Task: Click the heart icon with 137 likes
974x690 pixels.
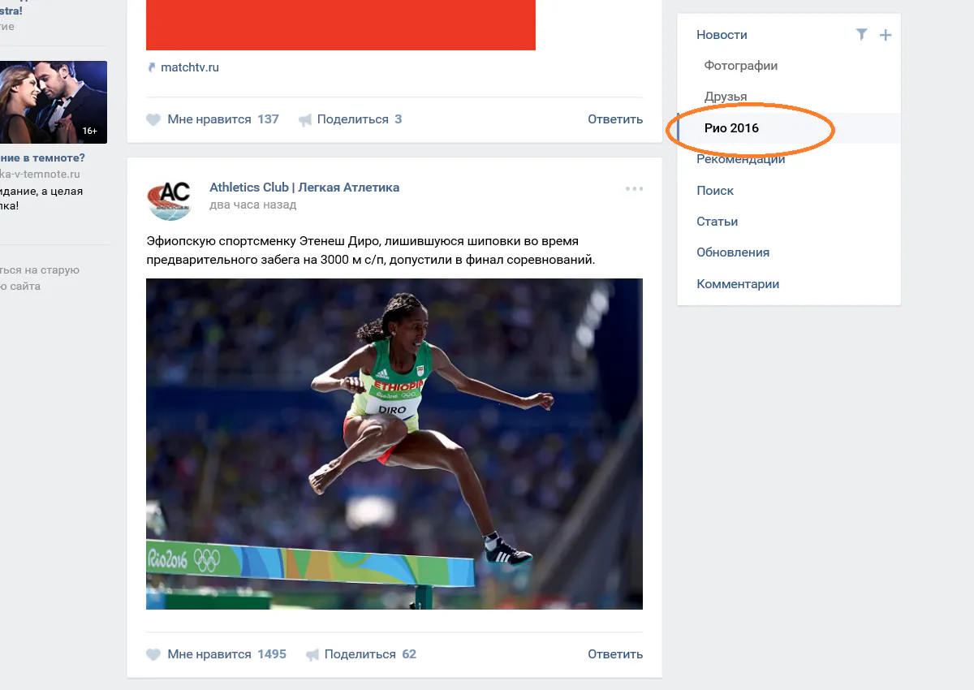Action: [153, 119]
